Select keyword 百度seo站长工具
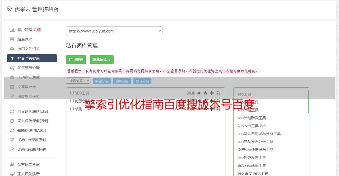The width and height of the screenshot is (339, 176). [252, 165]
